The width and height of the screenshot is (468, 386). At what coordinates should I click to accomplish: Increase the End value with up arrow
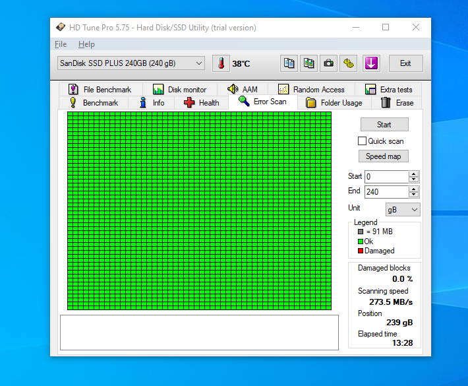414,189
